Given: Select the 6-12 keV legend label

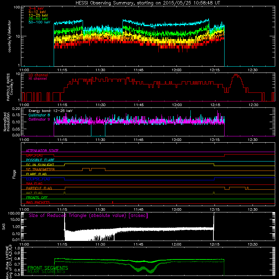Looking at the screenshot, I should coord(37,12).
